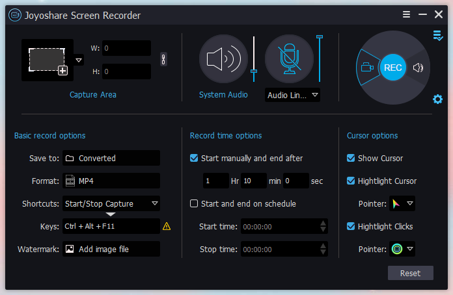The image size is (453, 295).
Task: Click the Keys Ctrl + Alt + F11 field
Action: pos(111,226)
